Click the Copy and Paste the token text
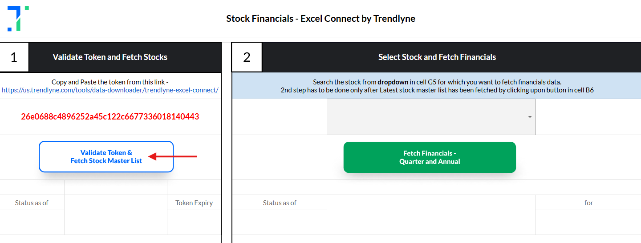The height and width of the screenshot is (243, 641). click(110, 82)
